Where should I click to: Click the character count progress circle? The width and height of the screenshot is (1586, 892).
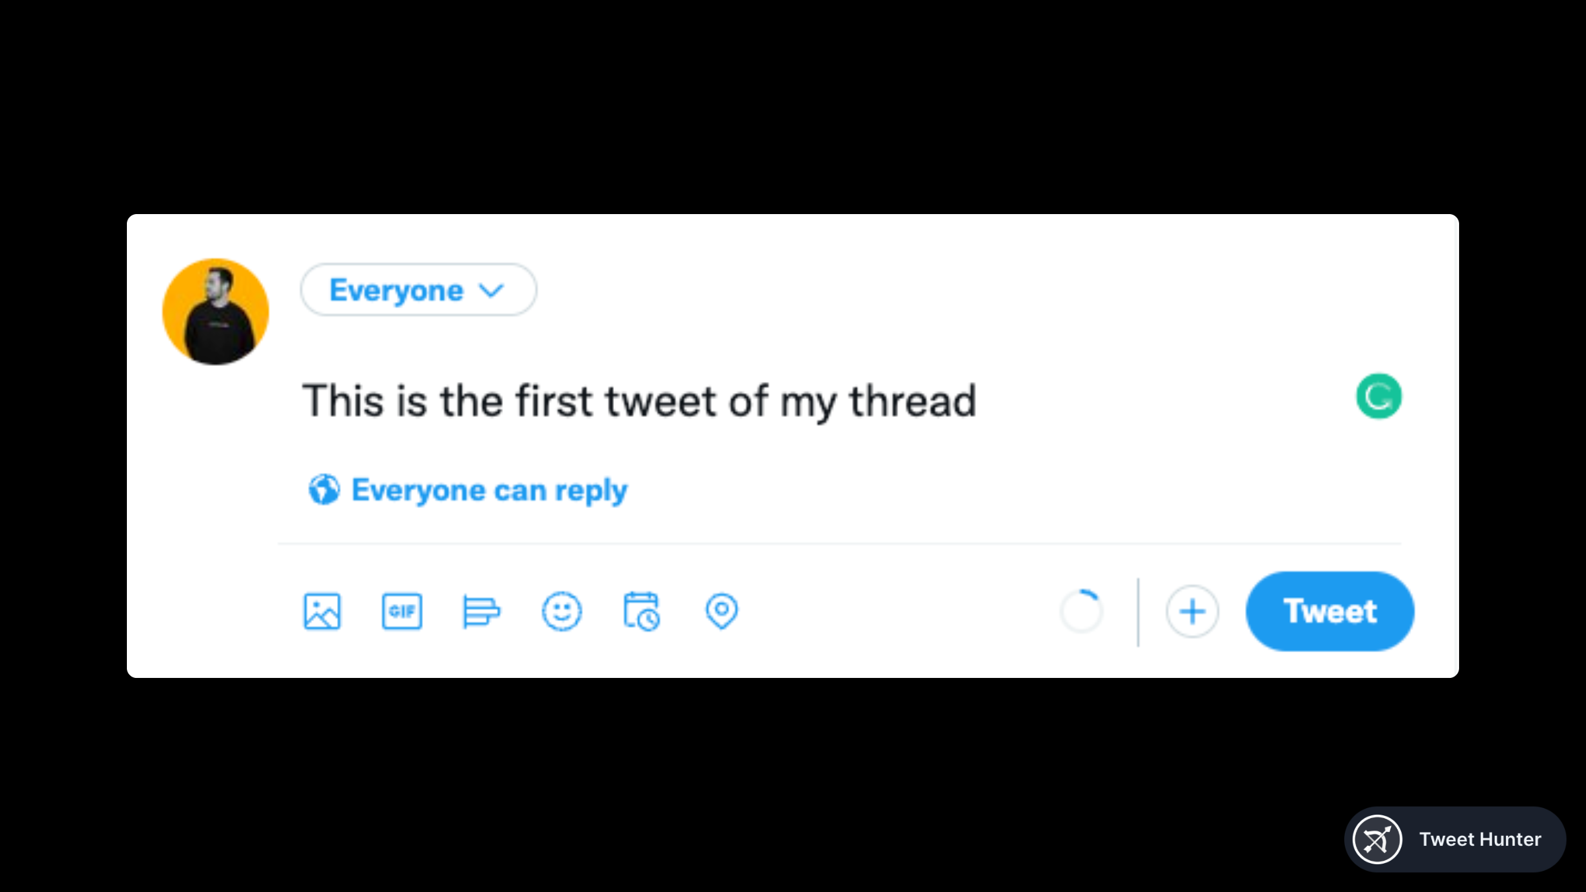click(1082, 611)
